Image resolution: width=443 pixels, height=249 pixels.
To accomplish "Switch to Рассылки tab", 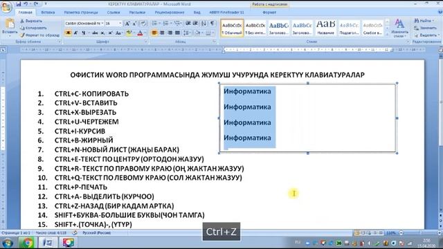I will (x=137, y=12).
